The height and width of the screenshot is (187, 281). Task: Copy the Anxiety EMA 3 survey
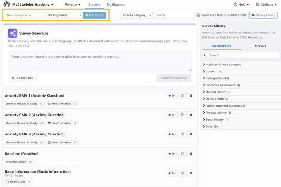[x=182, y=134]
